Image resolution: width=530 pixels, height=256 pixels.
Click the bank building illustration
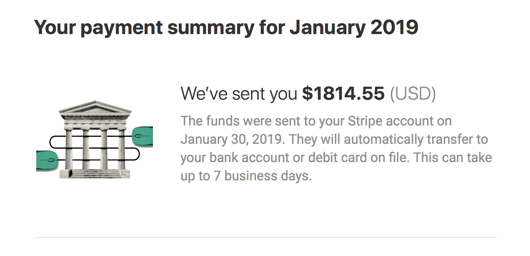[95, 140]
